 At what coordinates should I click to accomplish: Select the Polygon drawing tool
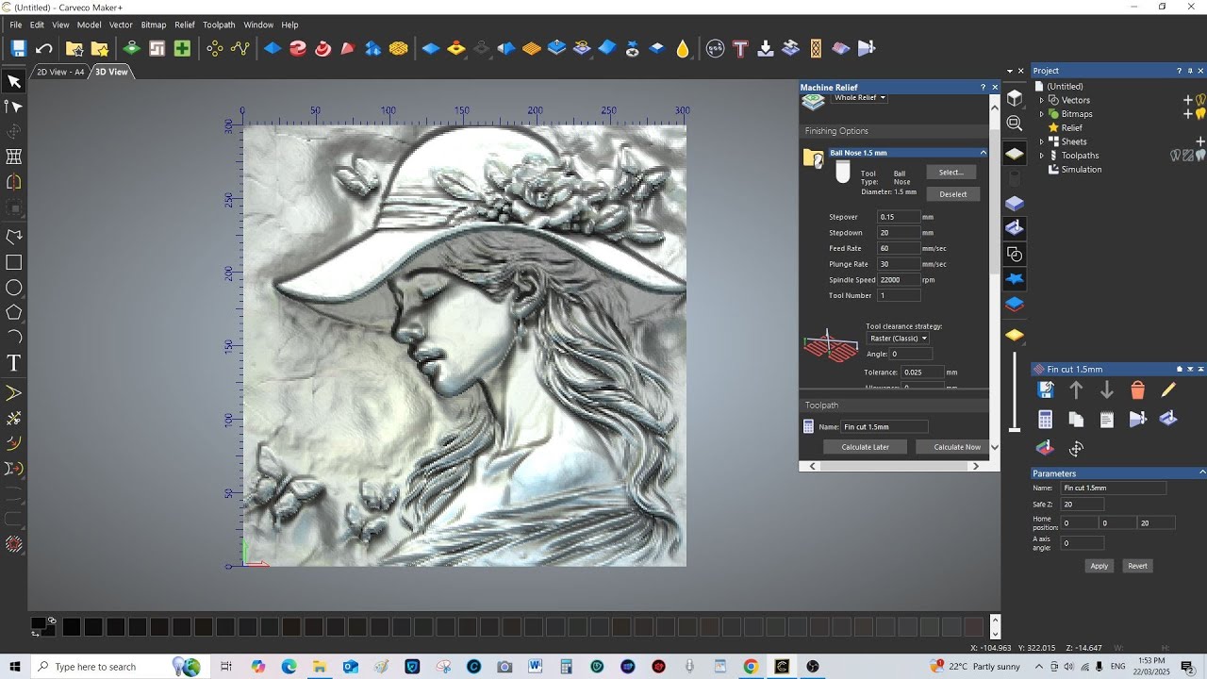(14, 312)
